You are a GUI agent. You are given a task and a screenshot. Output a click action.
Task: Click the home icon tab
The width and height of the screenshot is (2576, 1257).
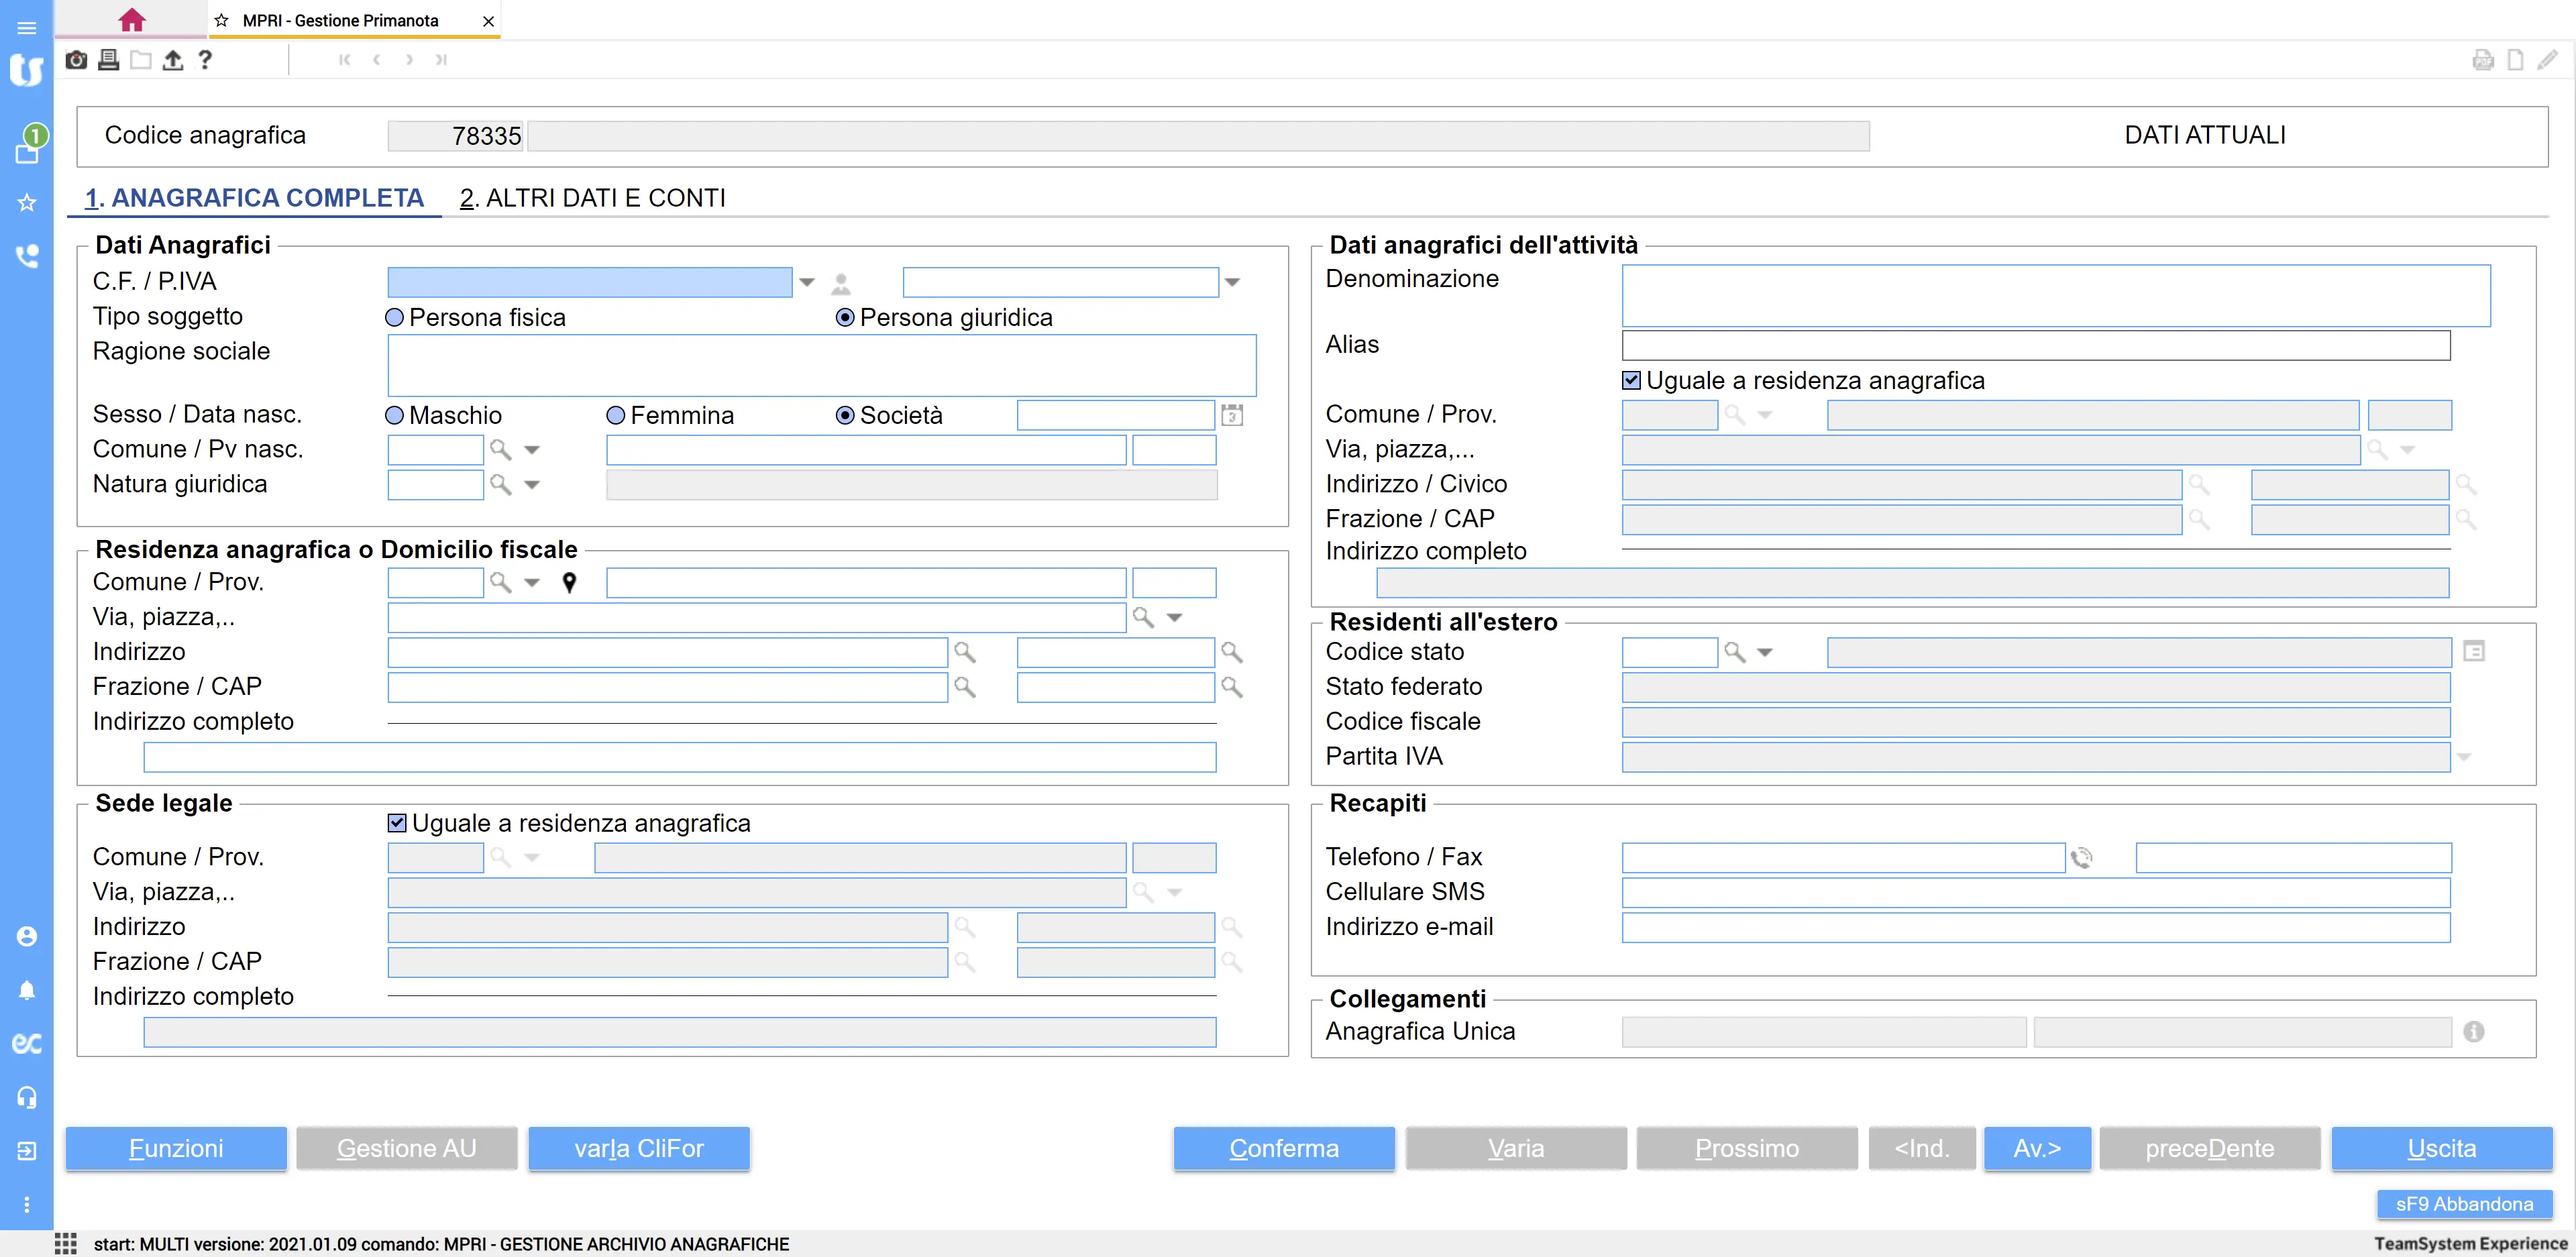tap(131, 20)
